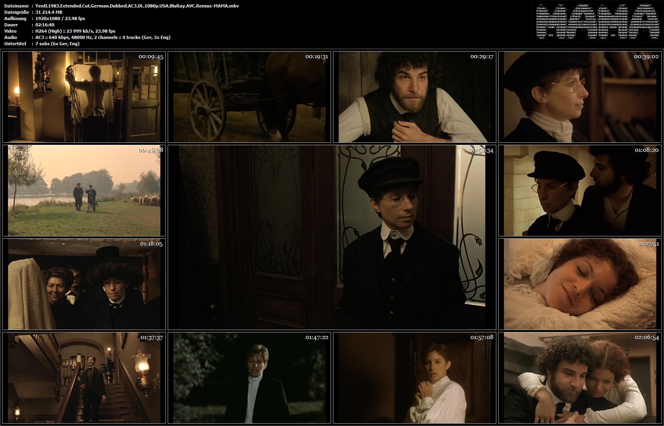Open the sheep meadow frame at 00:48:48
664x426 pixels.
(84, 190)
